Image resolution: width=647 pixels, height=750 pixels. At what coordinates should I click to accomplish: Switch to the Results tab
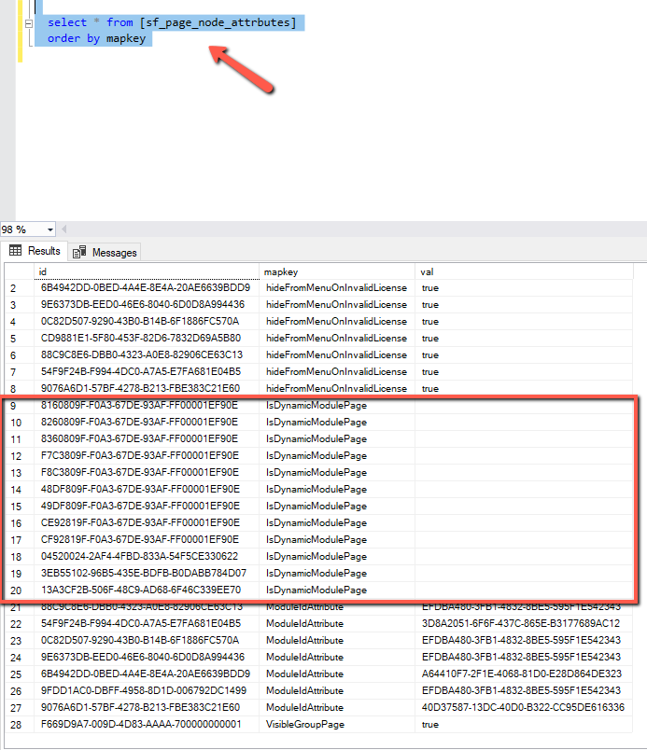(35, 251)
